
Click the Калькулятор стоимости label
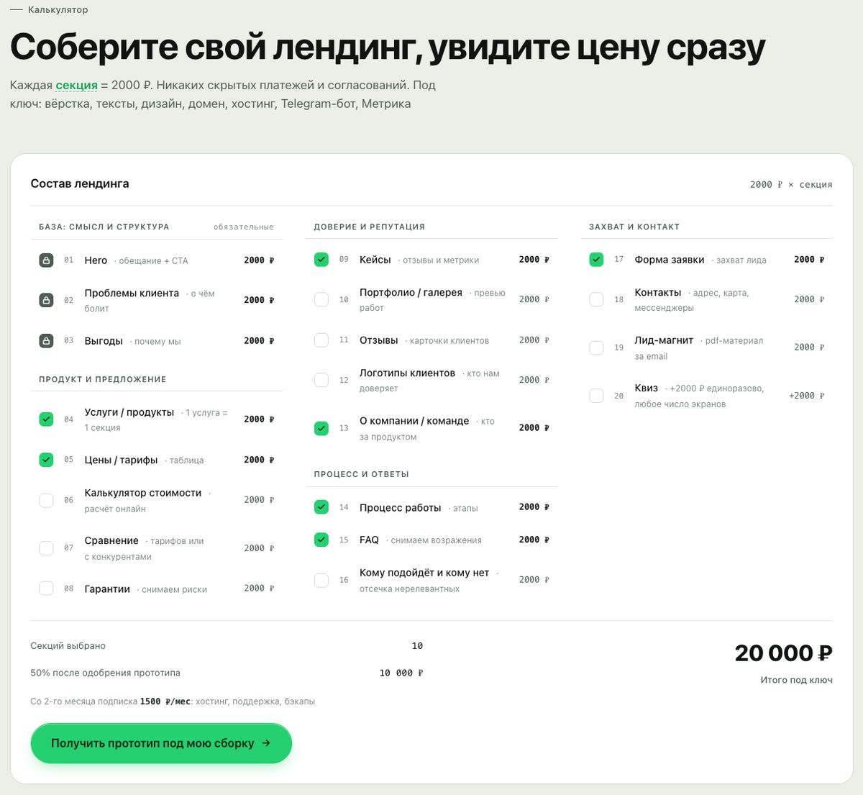click(143, 493)
